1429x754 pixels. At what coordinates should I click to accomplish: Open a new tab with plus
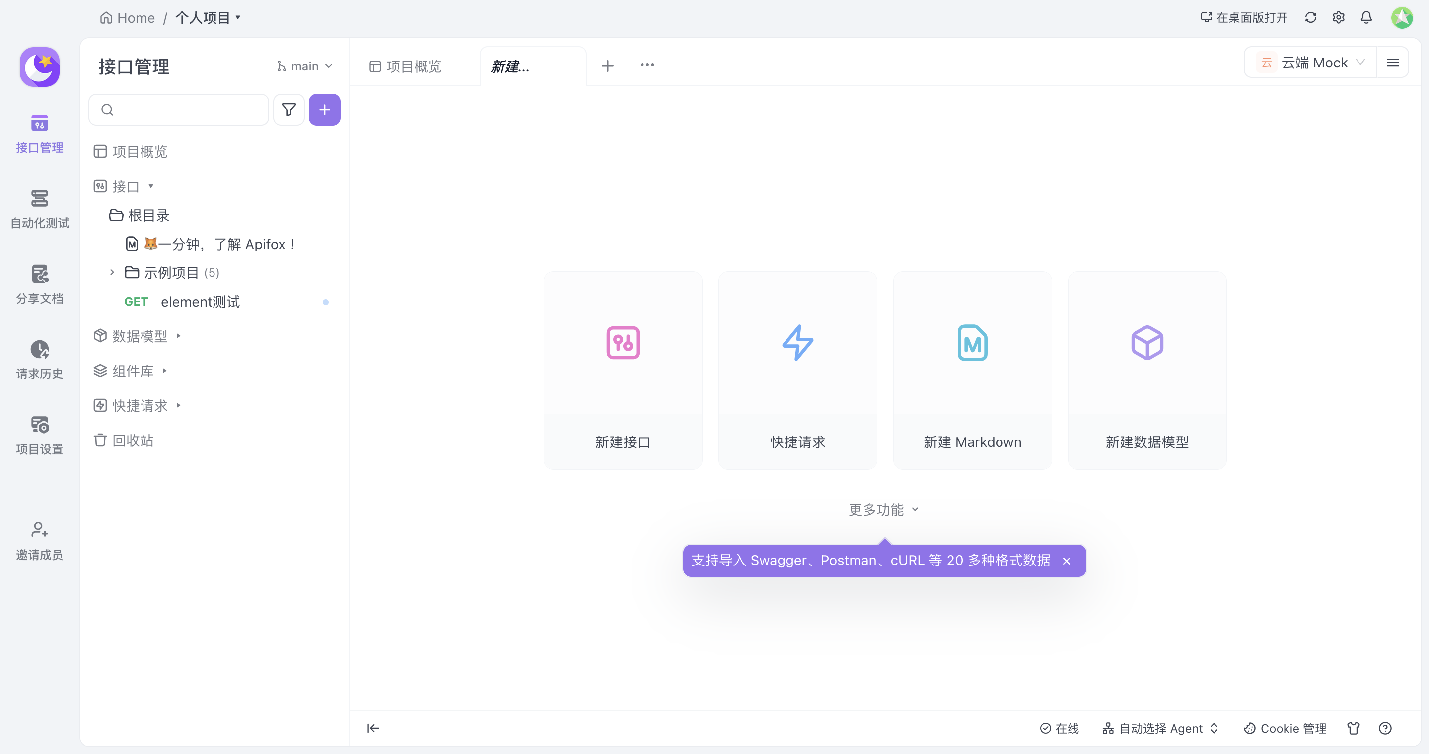pos(607,66)
